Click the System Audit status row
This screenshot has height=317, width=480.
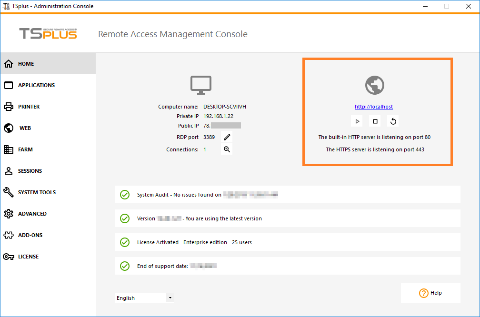click(x=287, y=195)
